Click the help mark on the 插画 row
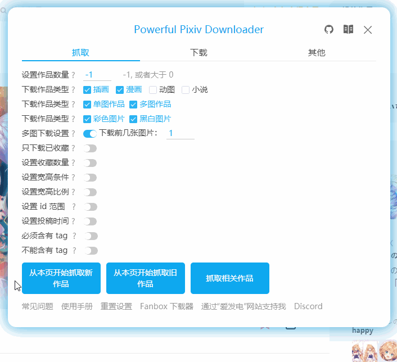The width and height of the screenshot is (397, 362). pos(73,89)
